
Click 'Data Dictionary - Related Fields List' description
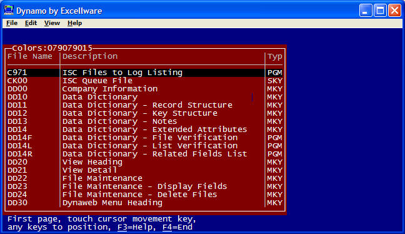coord(155,154)
